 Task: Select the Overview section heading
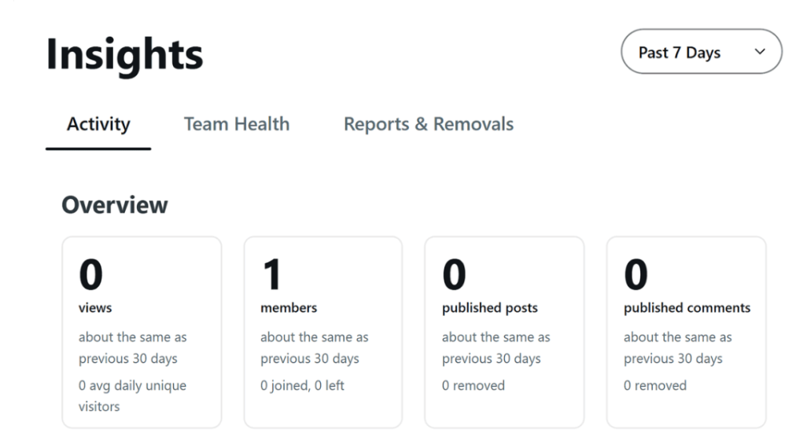tap(114, 205)
